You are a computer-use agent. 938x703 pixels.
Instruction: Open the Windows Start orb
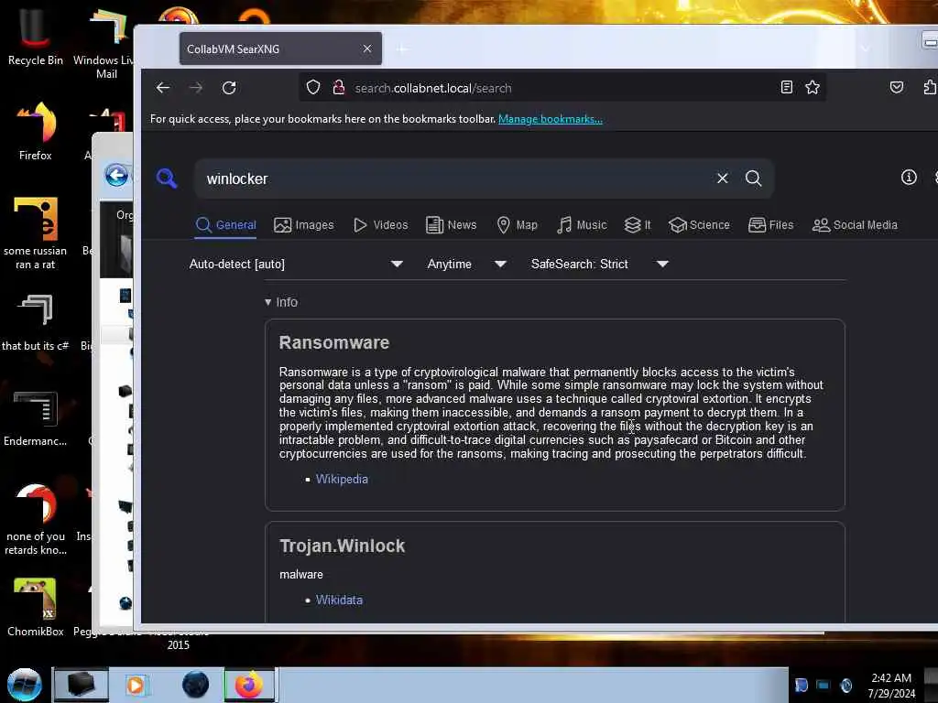click(x=24, y=685)
